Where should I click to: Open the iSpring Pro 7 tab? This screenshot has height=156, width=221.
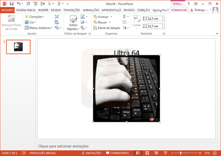tap(161, 10)
